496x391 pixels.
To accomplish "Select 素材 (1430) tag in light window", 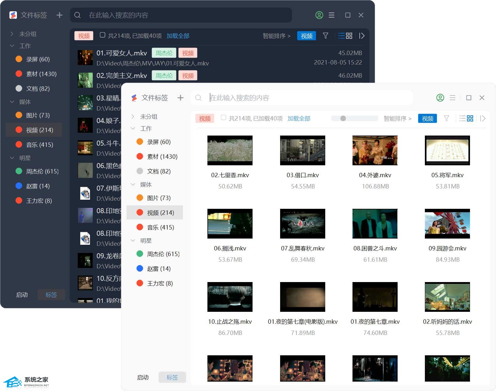I will (x=157, y=157).
